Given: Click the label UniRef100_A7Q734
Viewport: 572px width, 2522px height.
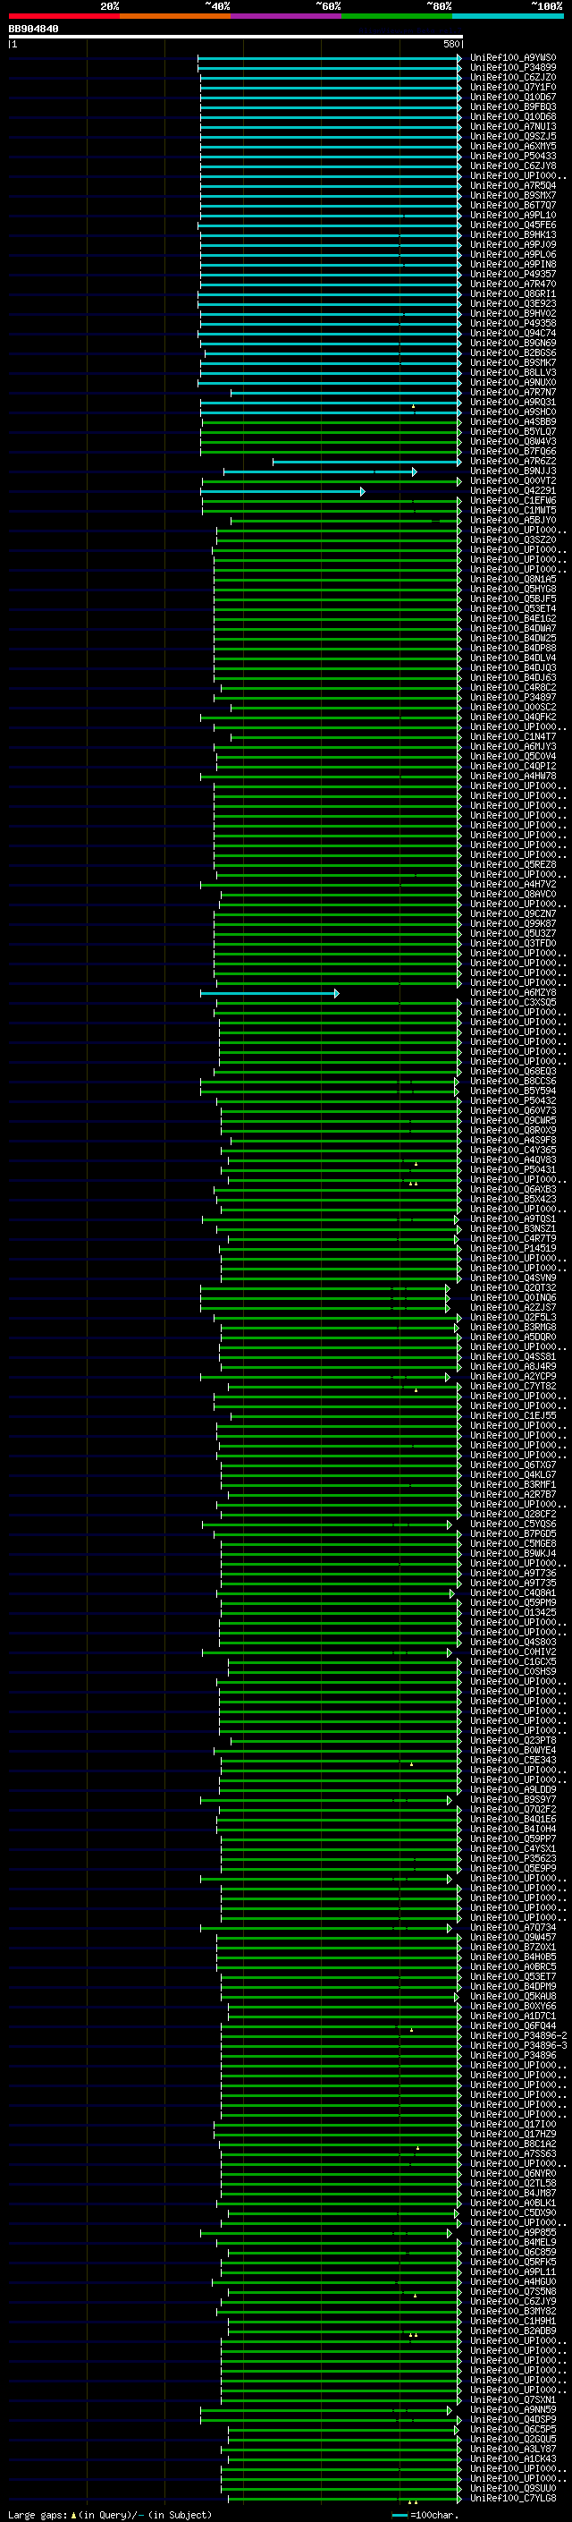Looking at the screenshot, I should pyautogui.click(x=513, y=1929).
